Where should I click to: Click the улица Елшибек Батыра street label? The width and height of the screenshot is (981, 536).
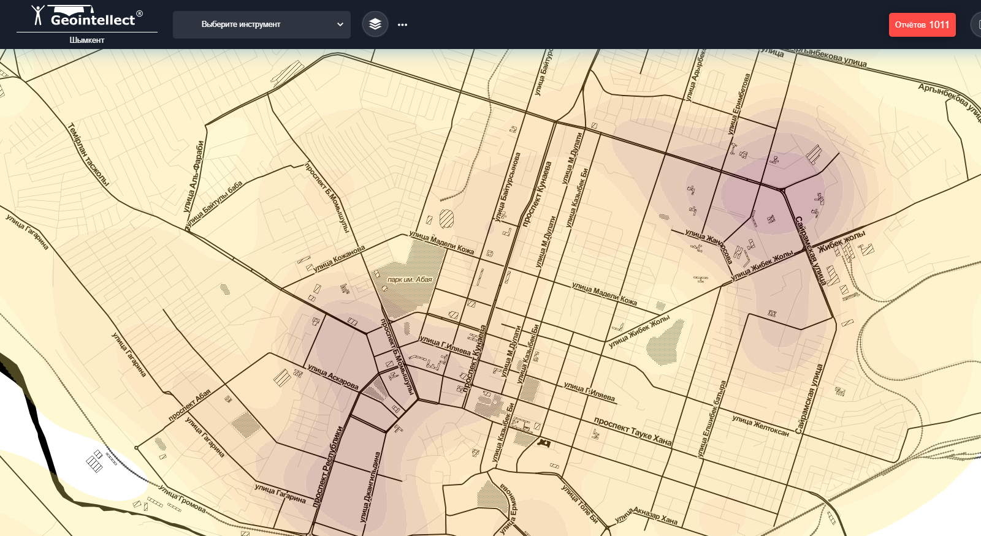click(x=712, y=419)
